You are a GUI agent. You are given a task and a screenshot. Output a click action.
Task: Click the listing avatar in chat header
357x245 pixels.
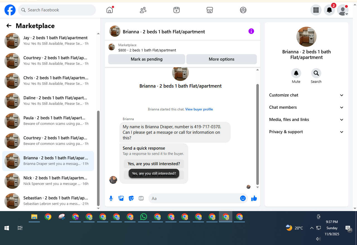(115, 31)
